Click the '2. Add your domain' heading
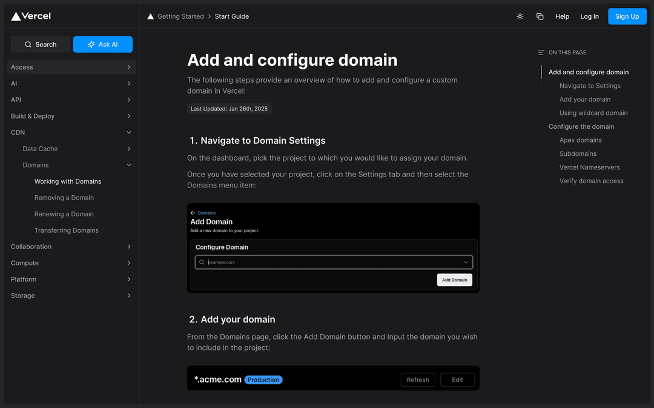 [232, 319]
